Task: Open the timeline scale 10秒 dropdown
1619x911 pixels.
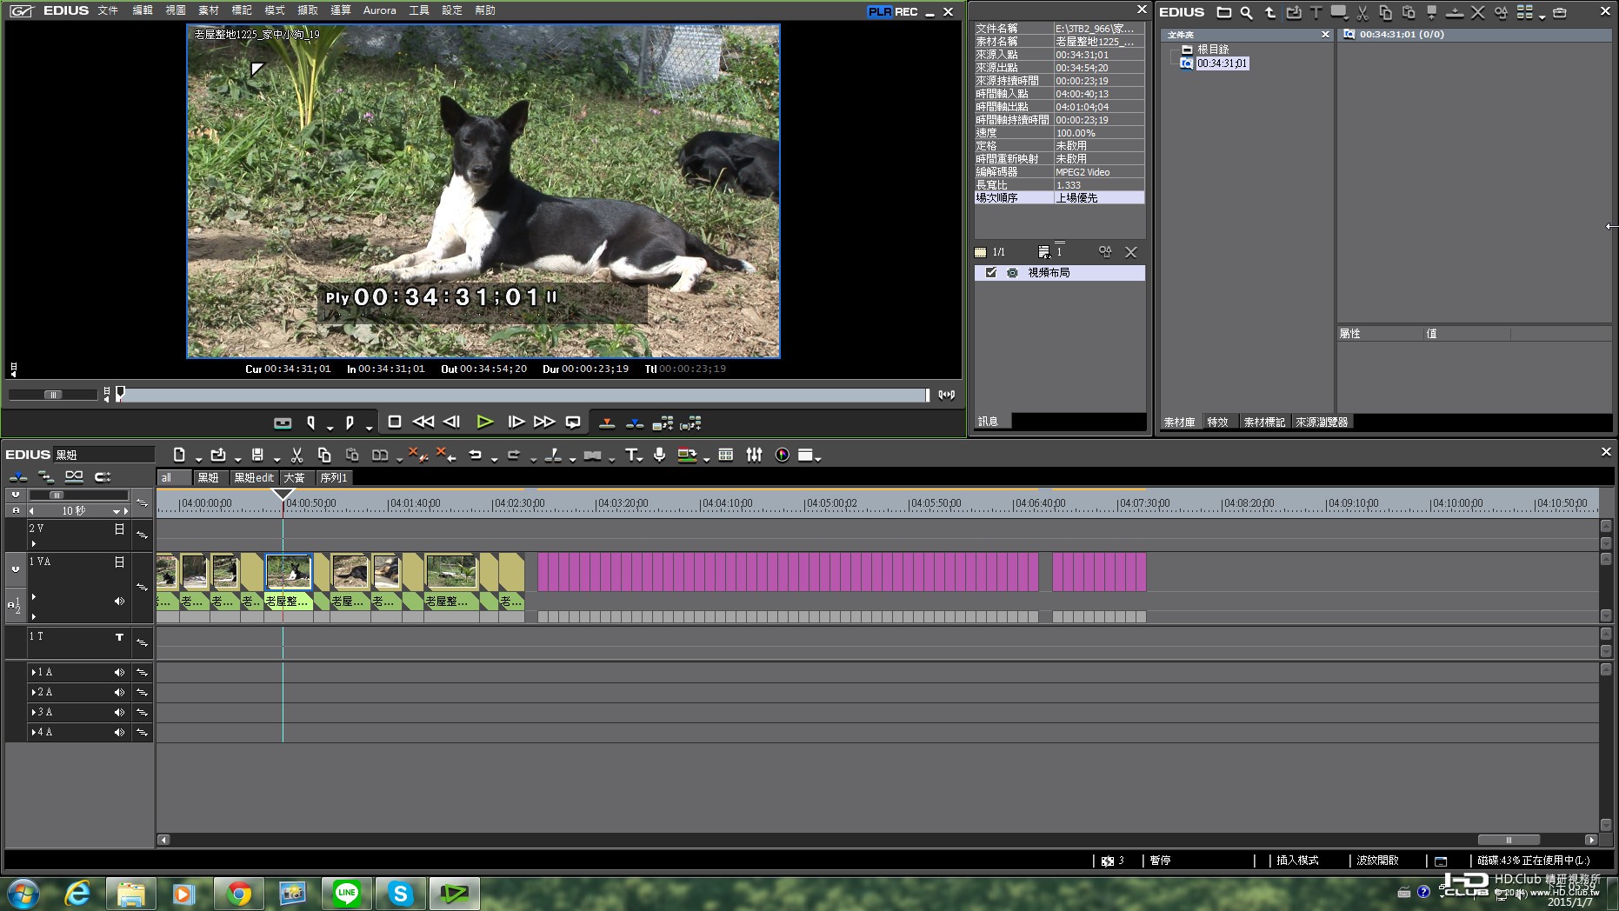Action: [116, 511]
